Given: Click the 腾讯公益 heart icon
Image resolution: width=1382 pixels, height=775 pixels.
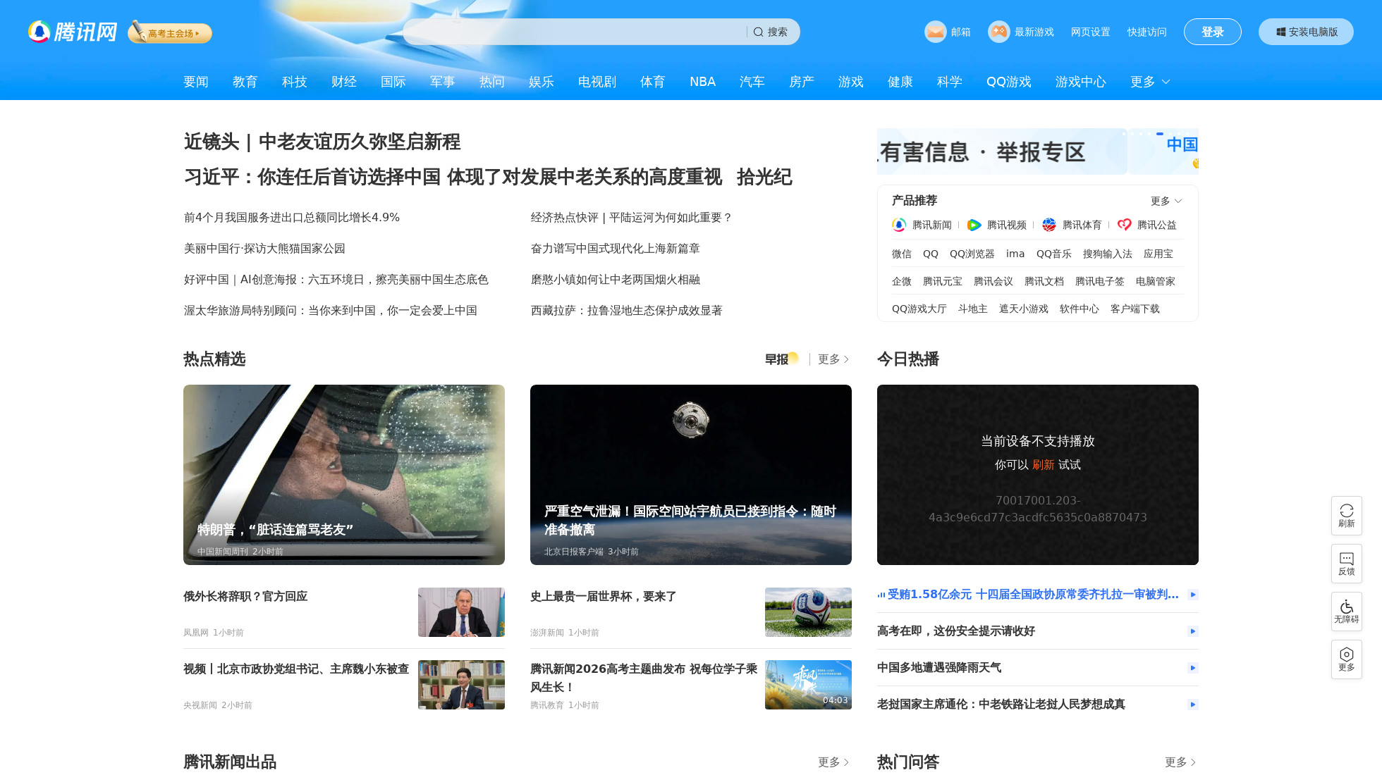Looking at the screenshot, I should tap(1125, 225).
